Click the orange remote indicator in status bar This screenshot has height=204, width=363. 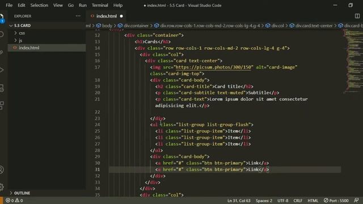click(1, 200)
